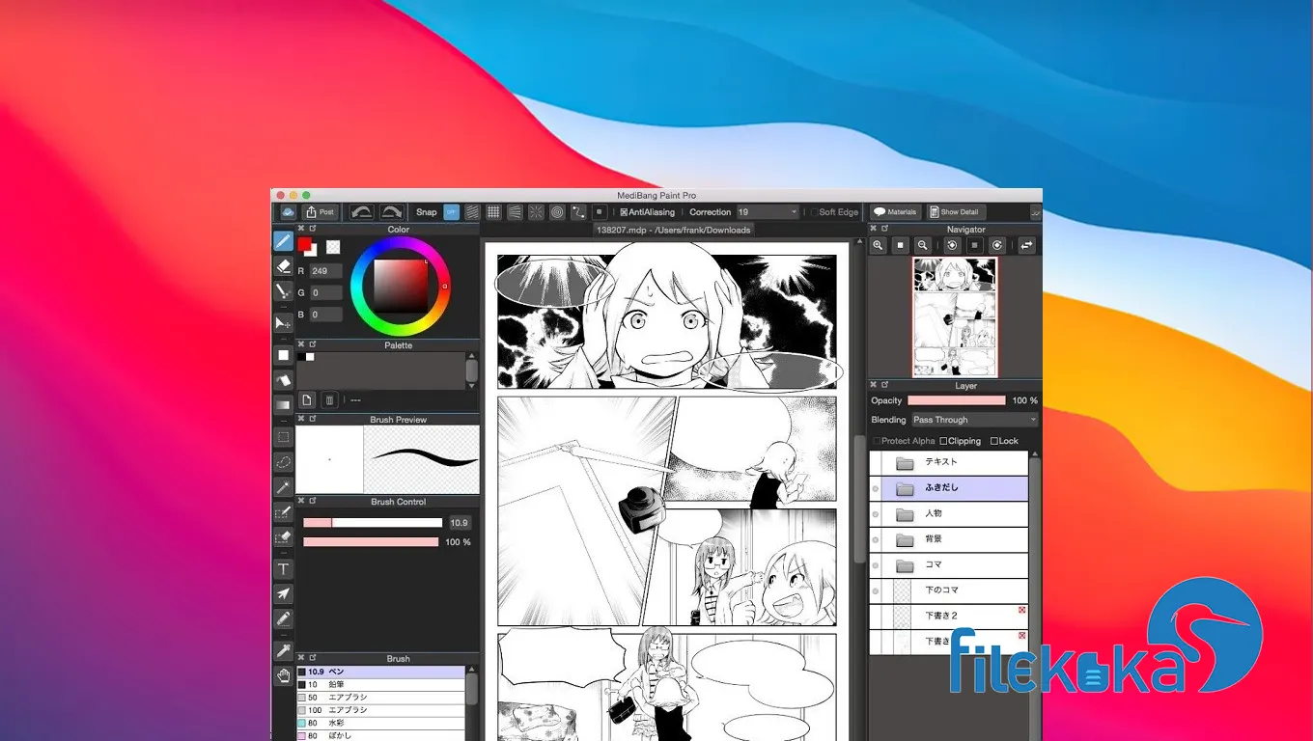The image size is (1313, 741).
Task: Flip the canvas view in Navigator
Action: pyautogui.click(x=1026, y=245)
